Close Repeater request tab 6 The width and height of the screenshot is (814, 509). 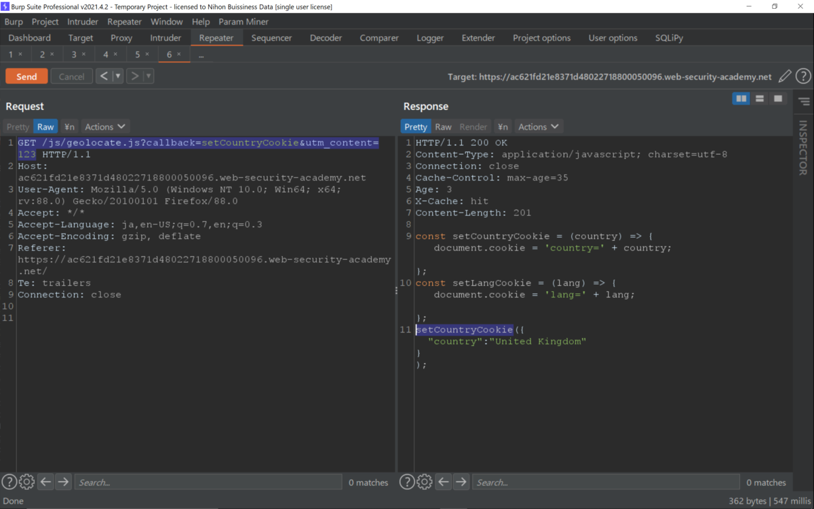[179, 54]
